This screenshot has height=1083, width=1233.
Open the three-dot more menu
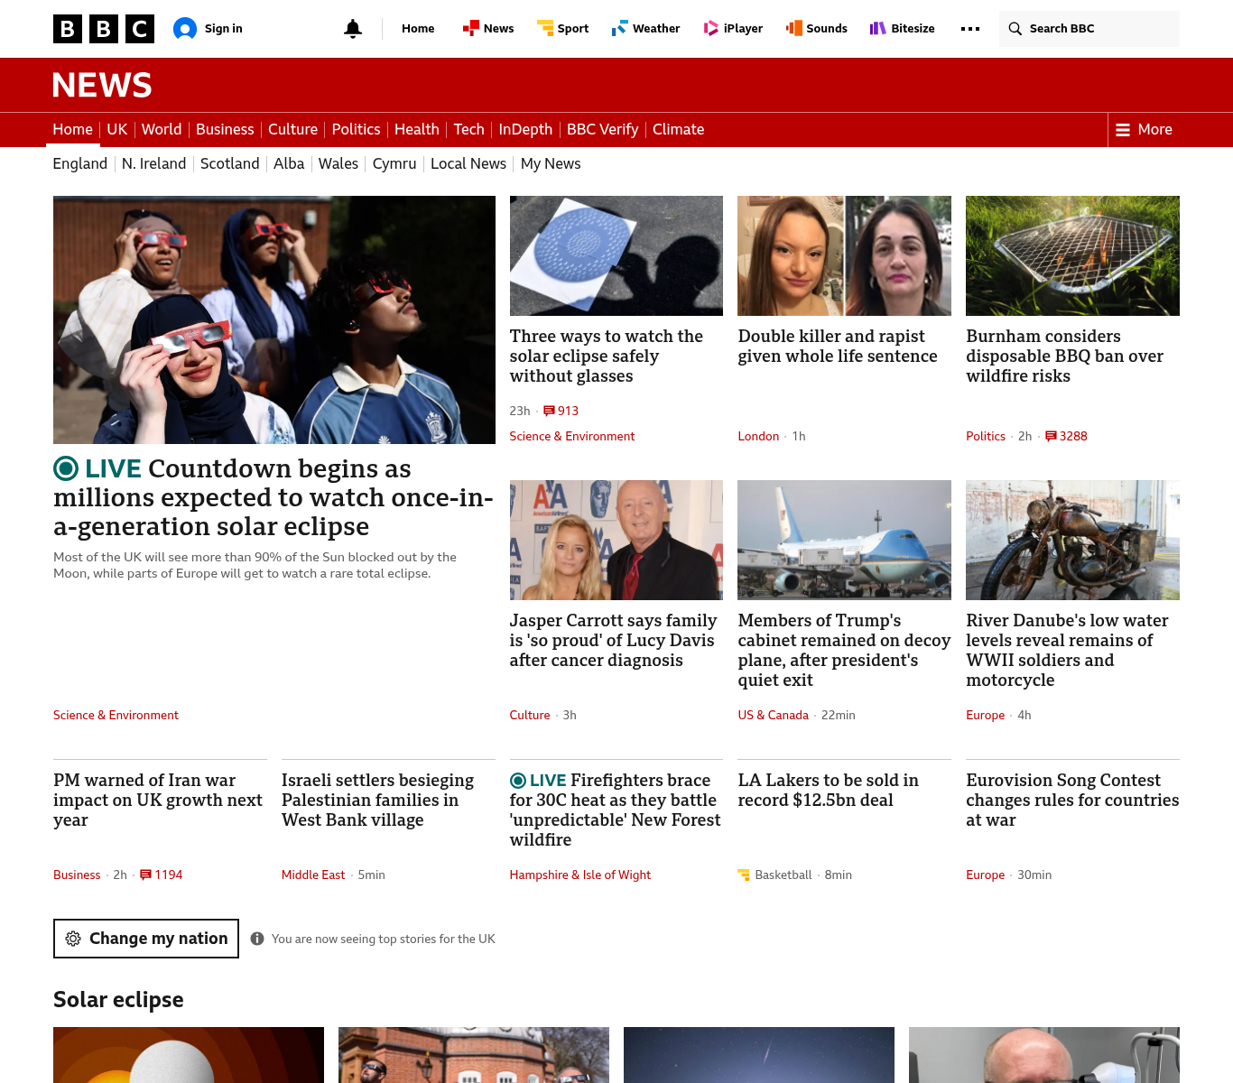tap(970, 29)
